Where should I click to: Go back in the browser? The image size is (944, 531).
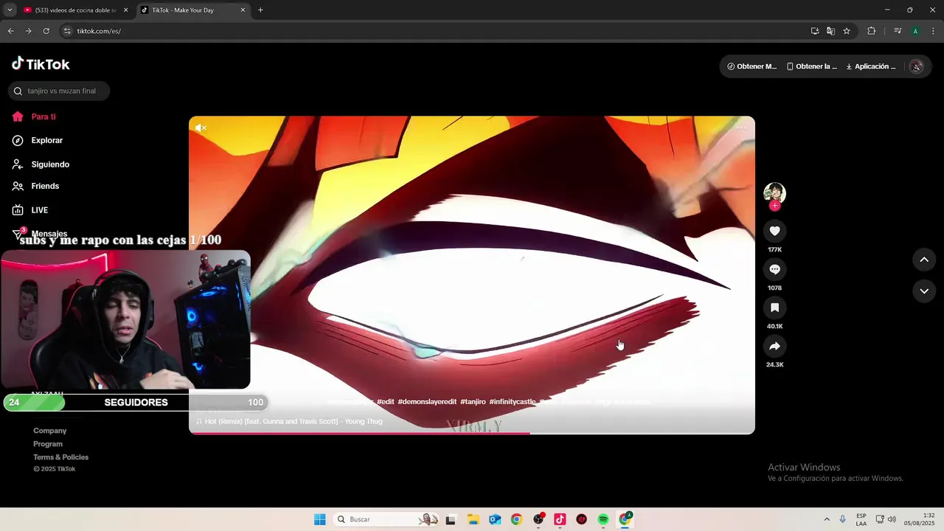tap(10, 31)
